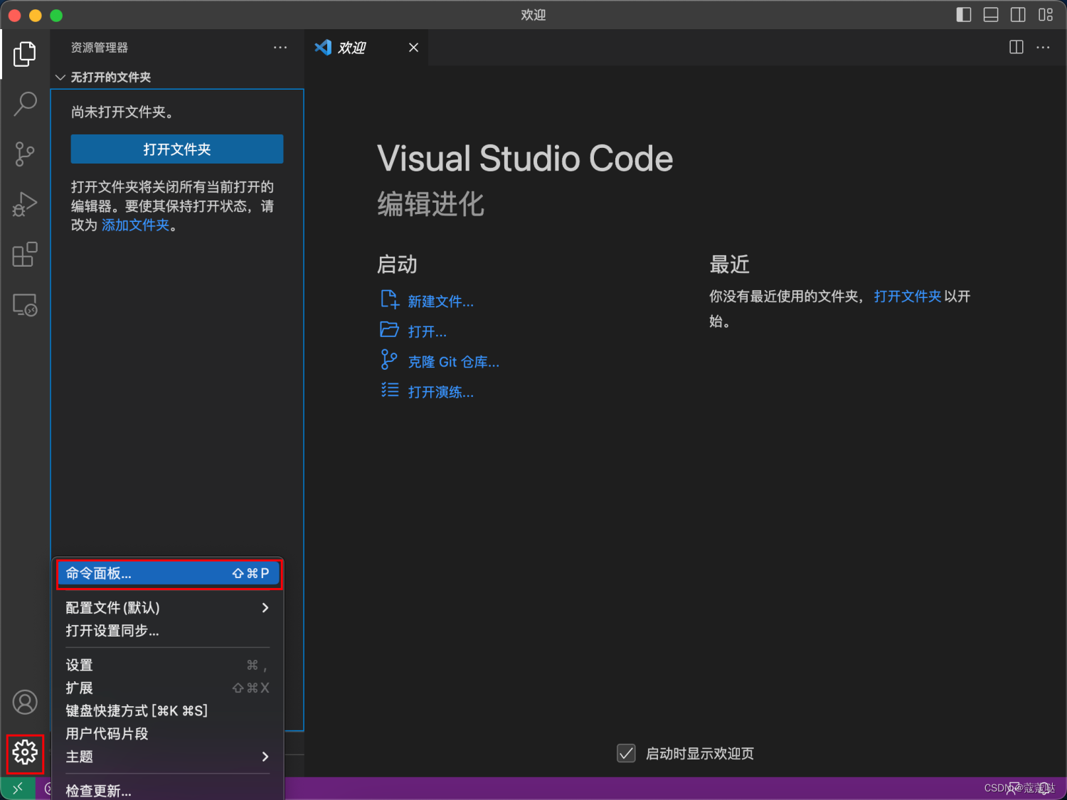This screenshot has width=1067, height=800.
Task: Open Explorer views and more actions ellipsis
Action: click(x=280, y=47)
